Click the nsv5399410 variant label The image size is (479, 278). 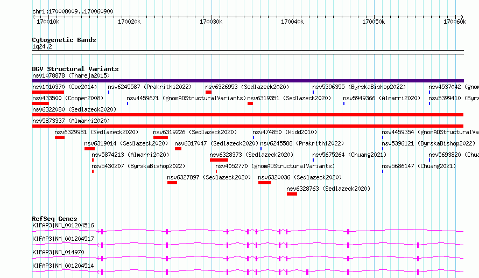(x=454, y=98)
